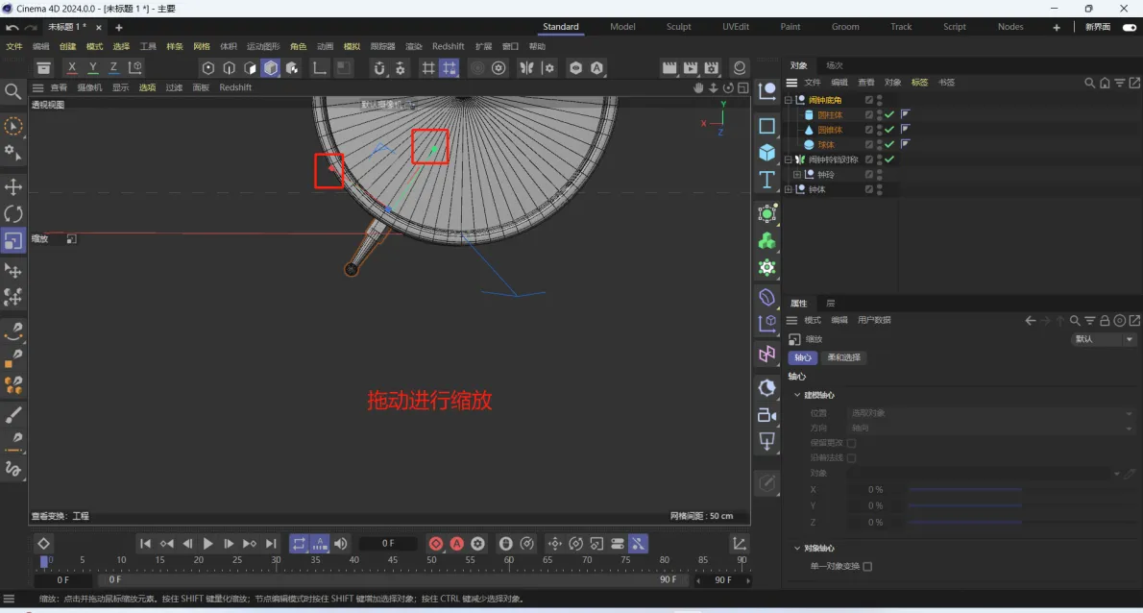
Task: Open the search icon in the object manager
Action: pyautogui.click(x=1090, y=83)
